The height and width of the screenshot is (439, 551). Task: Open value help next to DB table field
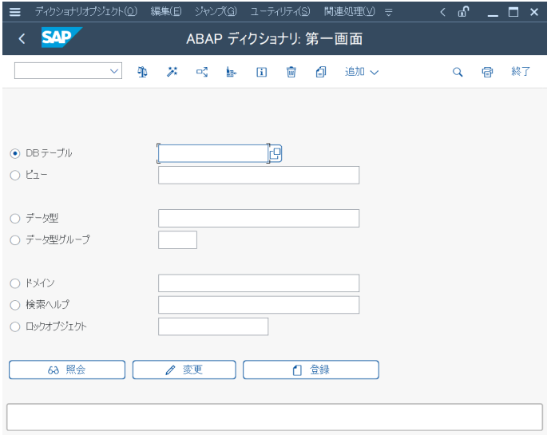(x=275, y=153)
